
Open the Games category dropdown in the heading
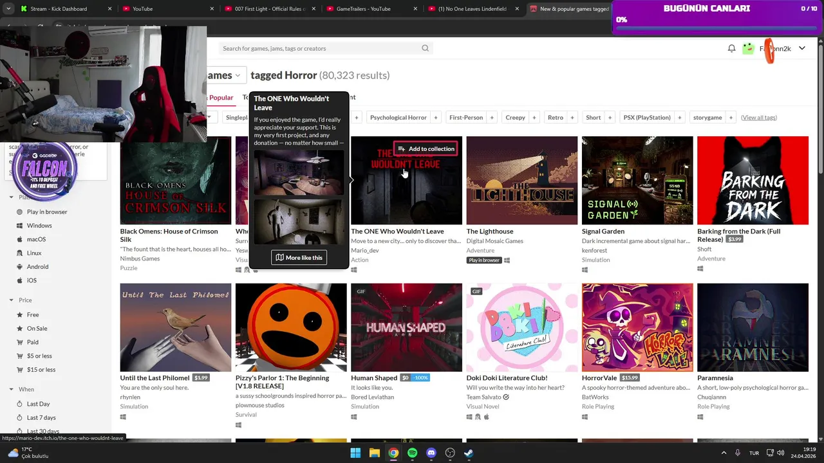pyautogui.click(x=227, y=75)
